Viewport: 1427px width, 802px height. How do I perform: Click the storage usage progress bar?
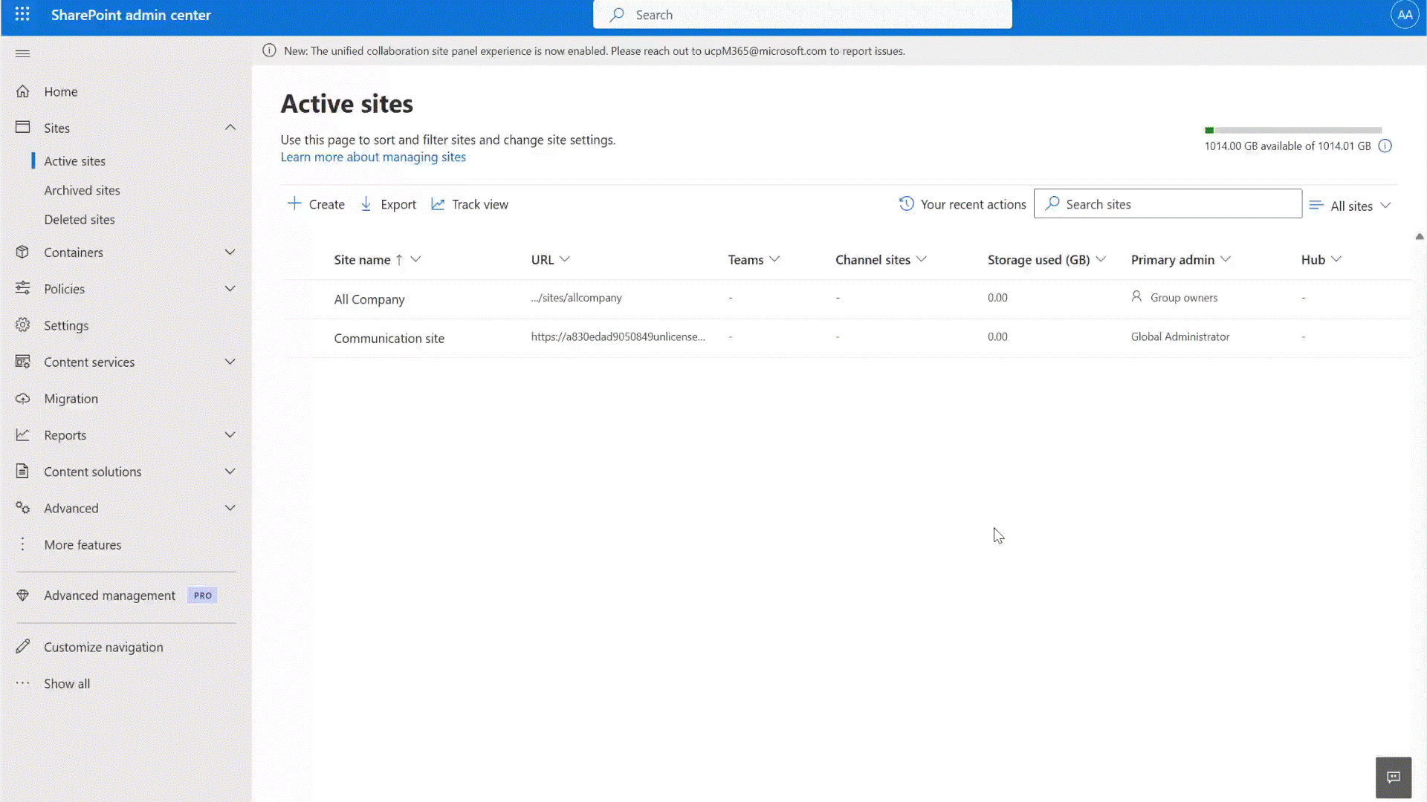click(1292, 131)
